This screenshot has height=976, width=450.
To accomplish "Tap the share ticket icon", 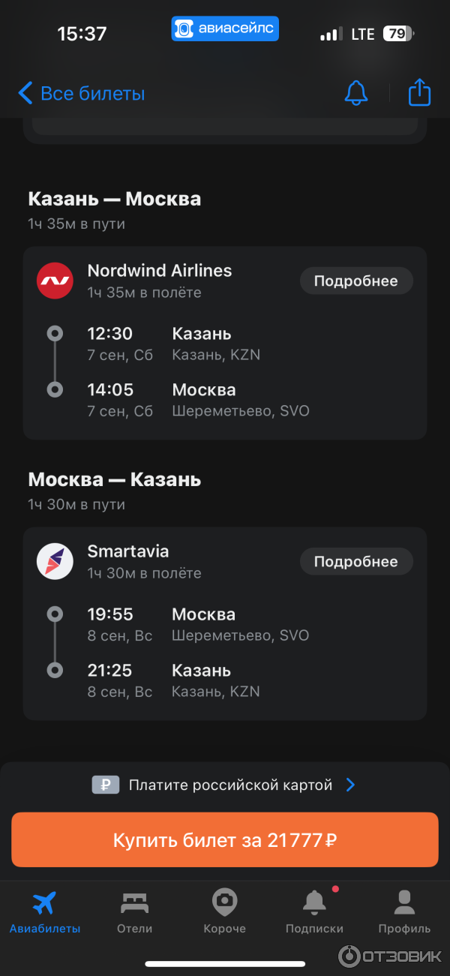I will (x=419, y=93).
